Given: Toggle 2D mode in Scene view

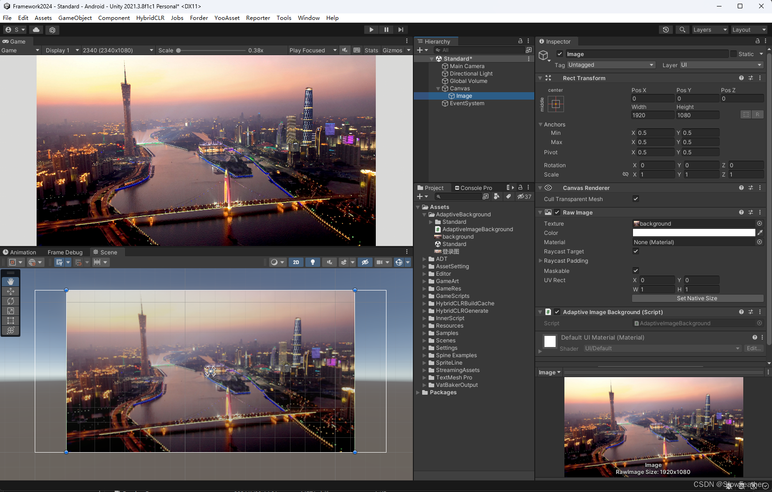Looking at the screenshot, I should (296, 262).
